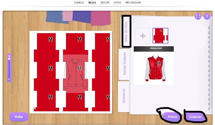215x125 pixels.
Task: Click the resize arrow icon on fabric canvas
Action: [34, 109]
